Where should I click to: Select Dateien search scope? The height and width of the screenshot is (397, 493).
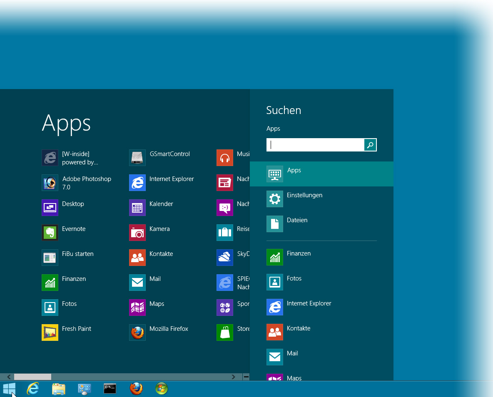321,224
